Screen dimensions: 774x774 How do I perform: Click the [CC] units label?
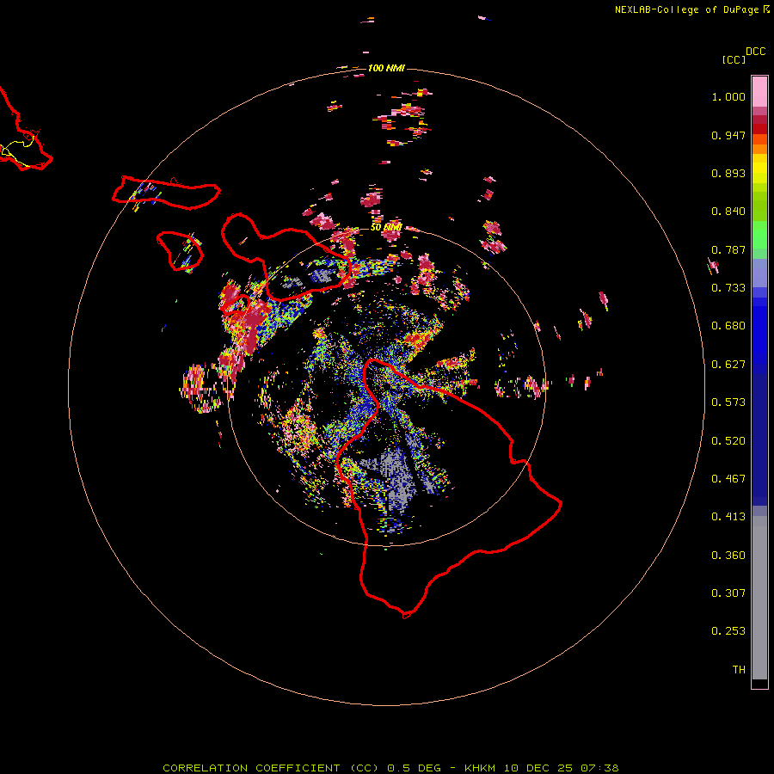coord(734,59)
